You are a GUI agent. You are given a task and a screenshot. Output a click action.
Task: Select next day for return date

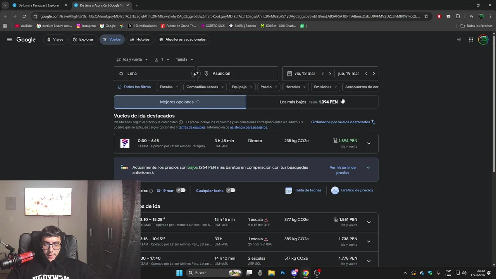(x=374, y=74)
